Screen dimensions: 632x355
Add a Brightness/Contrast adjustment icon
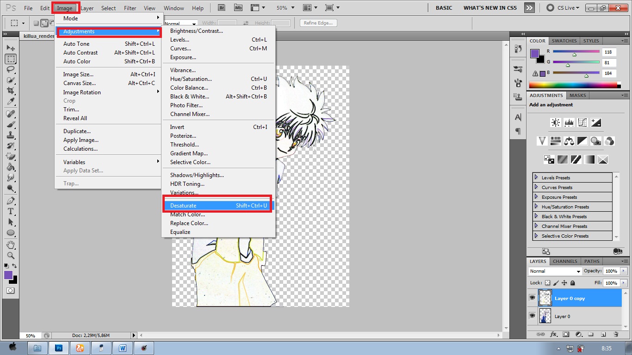click(555, 123)
